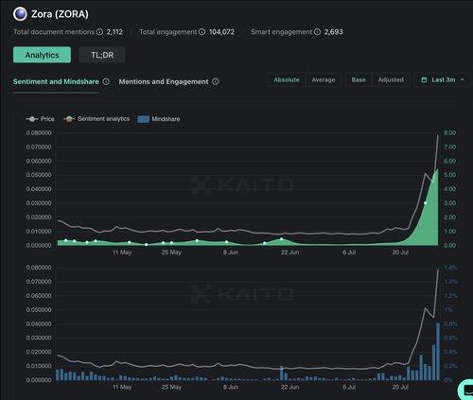Click the tall mindshare bar near 22 Jun
Viewport: 473px width, 400px height.
click(x=282, y=374)
